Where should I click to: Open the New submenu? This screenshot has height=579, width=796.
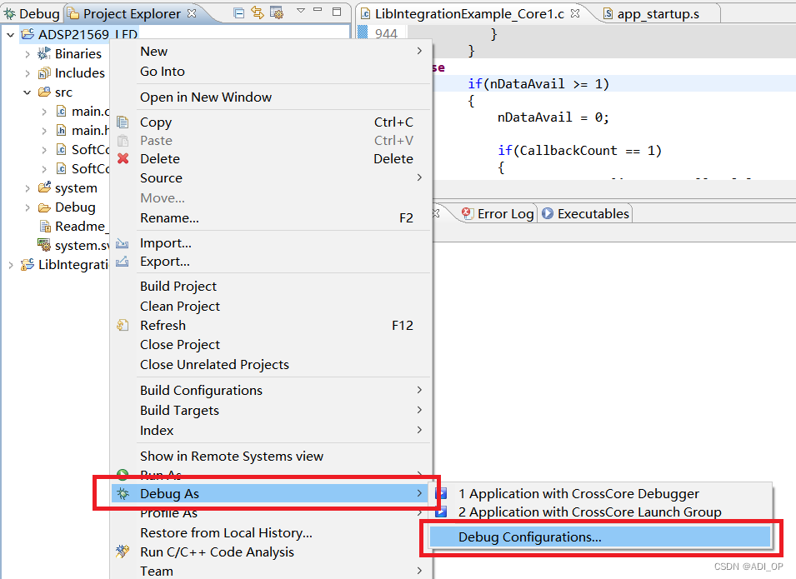click(271, 52)
